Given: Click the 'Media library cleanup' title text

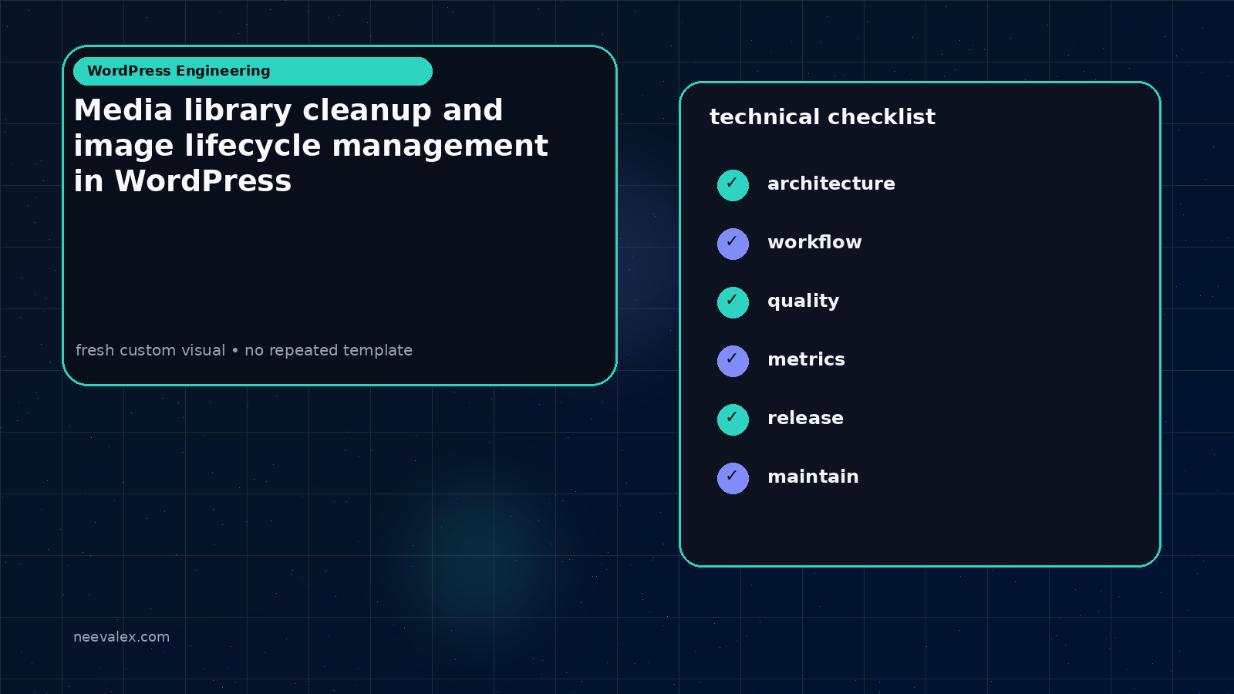Looking at the screenshot, I should [x=311, y=146].
